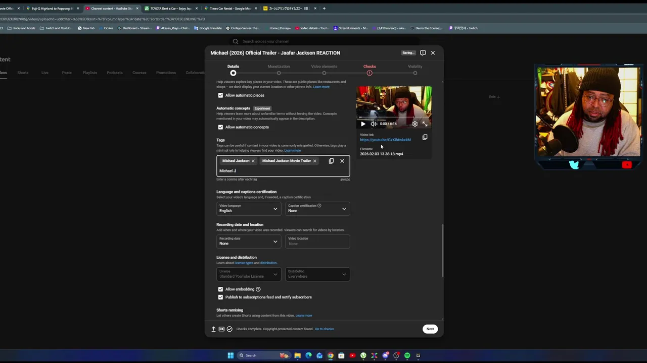Screen dimensions: 647x363
Task: Remove the Michael Jackson Movie Trailer tag
Action: click(314, 161)
